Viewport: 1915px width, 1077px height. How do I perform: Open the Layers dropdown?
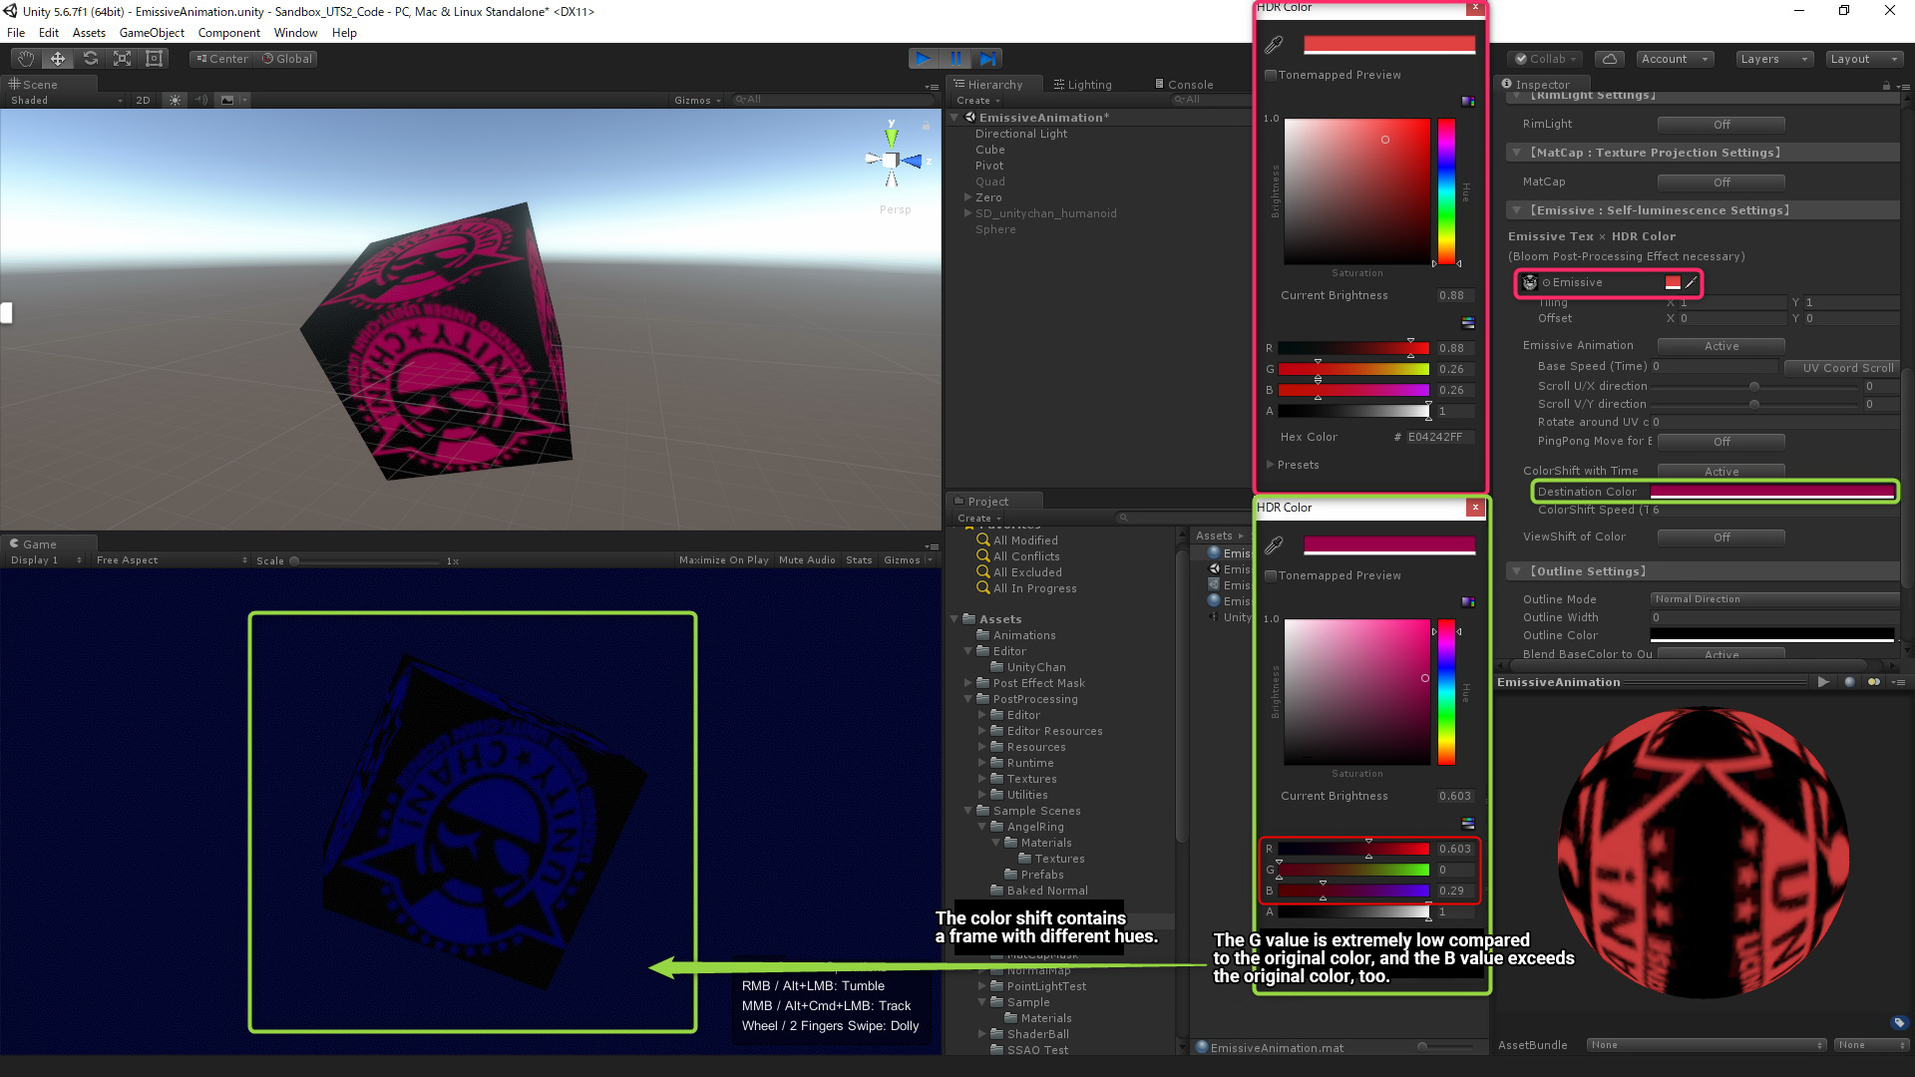click(1772, 59)
